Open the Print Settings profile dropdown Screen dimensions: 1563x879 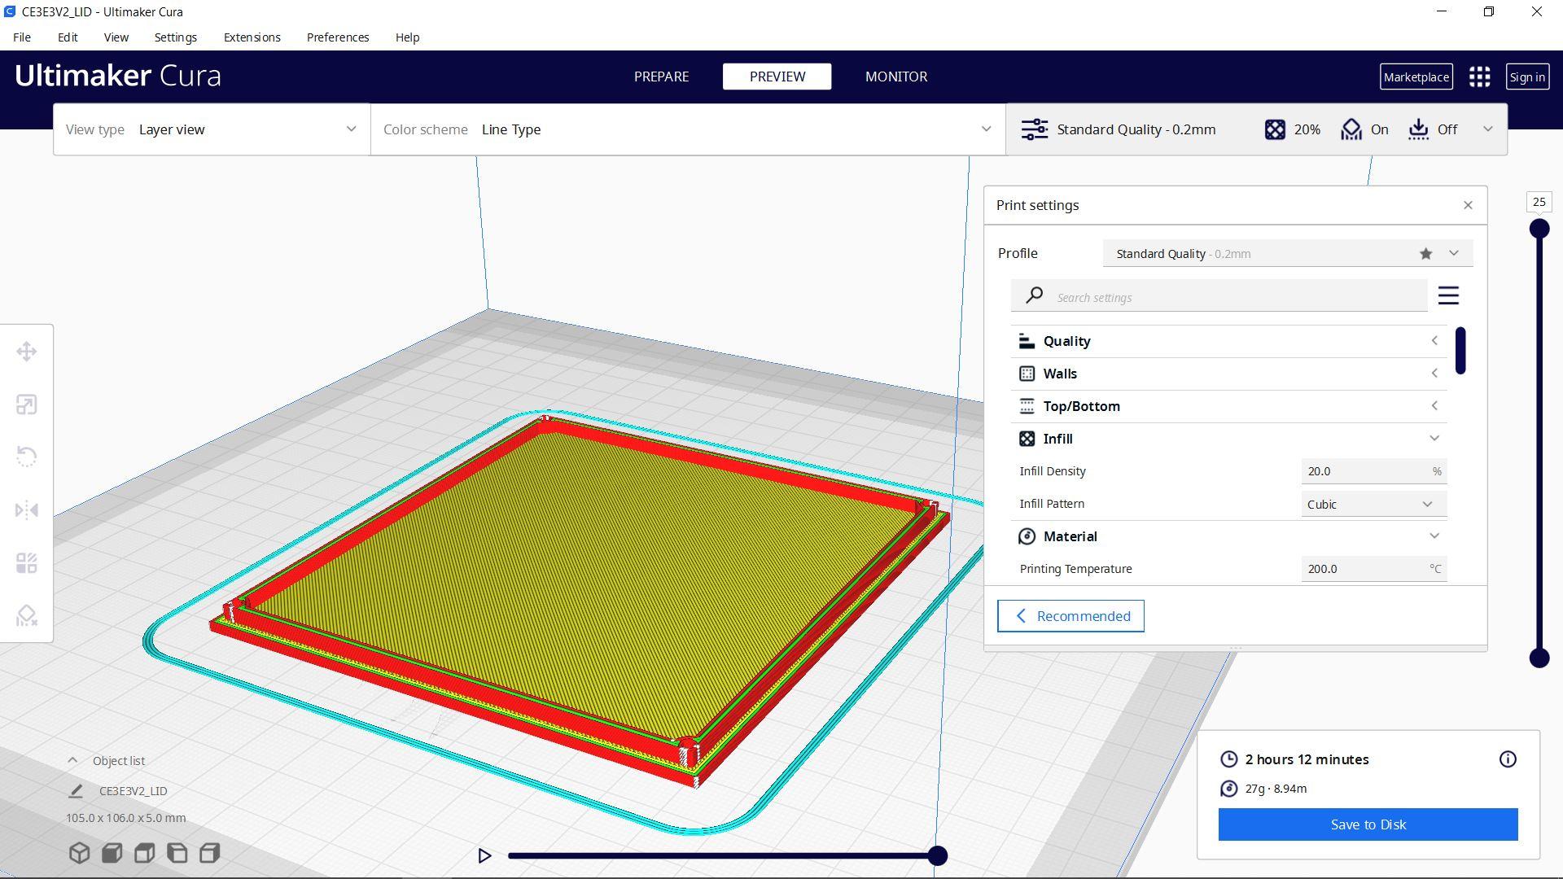tap(1456, 252)
